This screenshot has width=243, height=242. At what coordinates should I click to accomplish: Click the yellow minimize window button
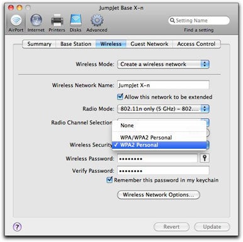(x=20, y=8)
